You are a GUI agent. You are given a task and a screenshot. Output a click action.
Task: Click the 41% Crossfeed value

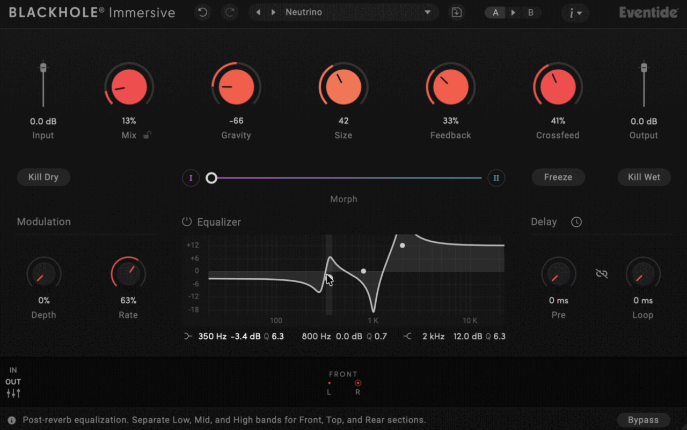point(558,121)
